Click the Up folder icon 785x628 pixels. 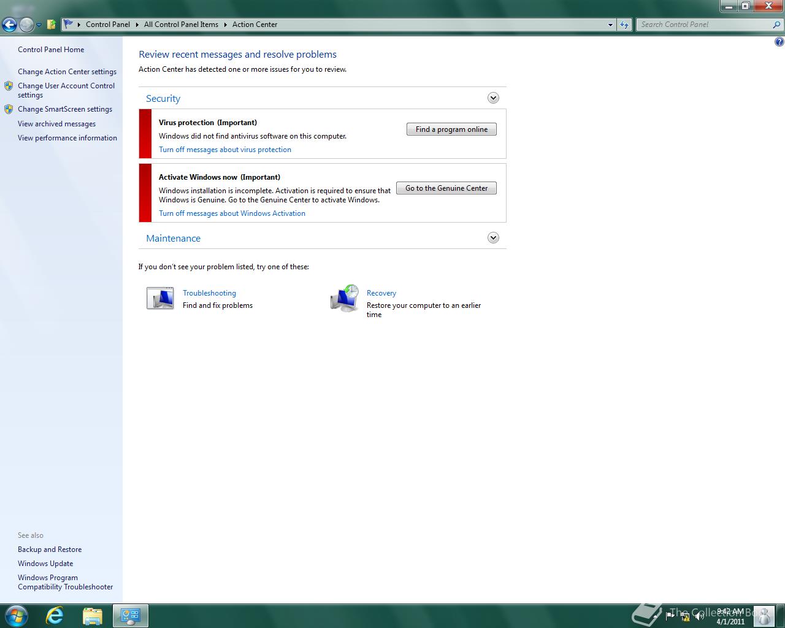(52, 25)
